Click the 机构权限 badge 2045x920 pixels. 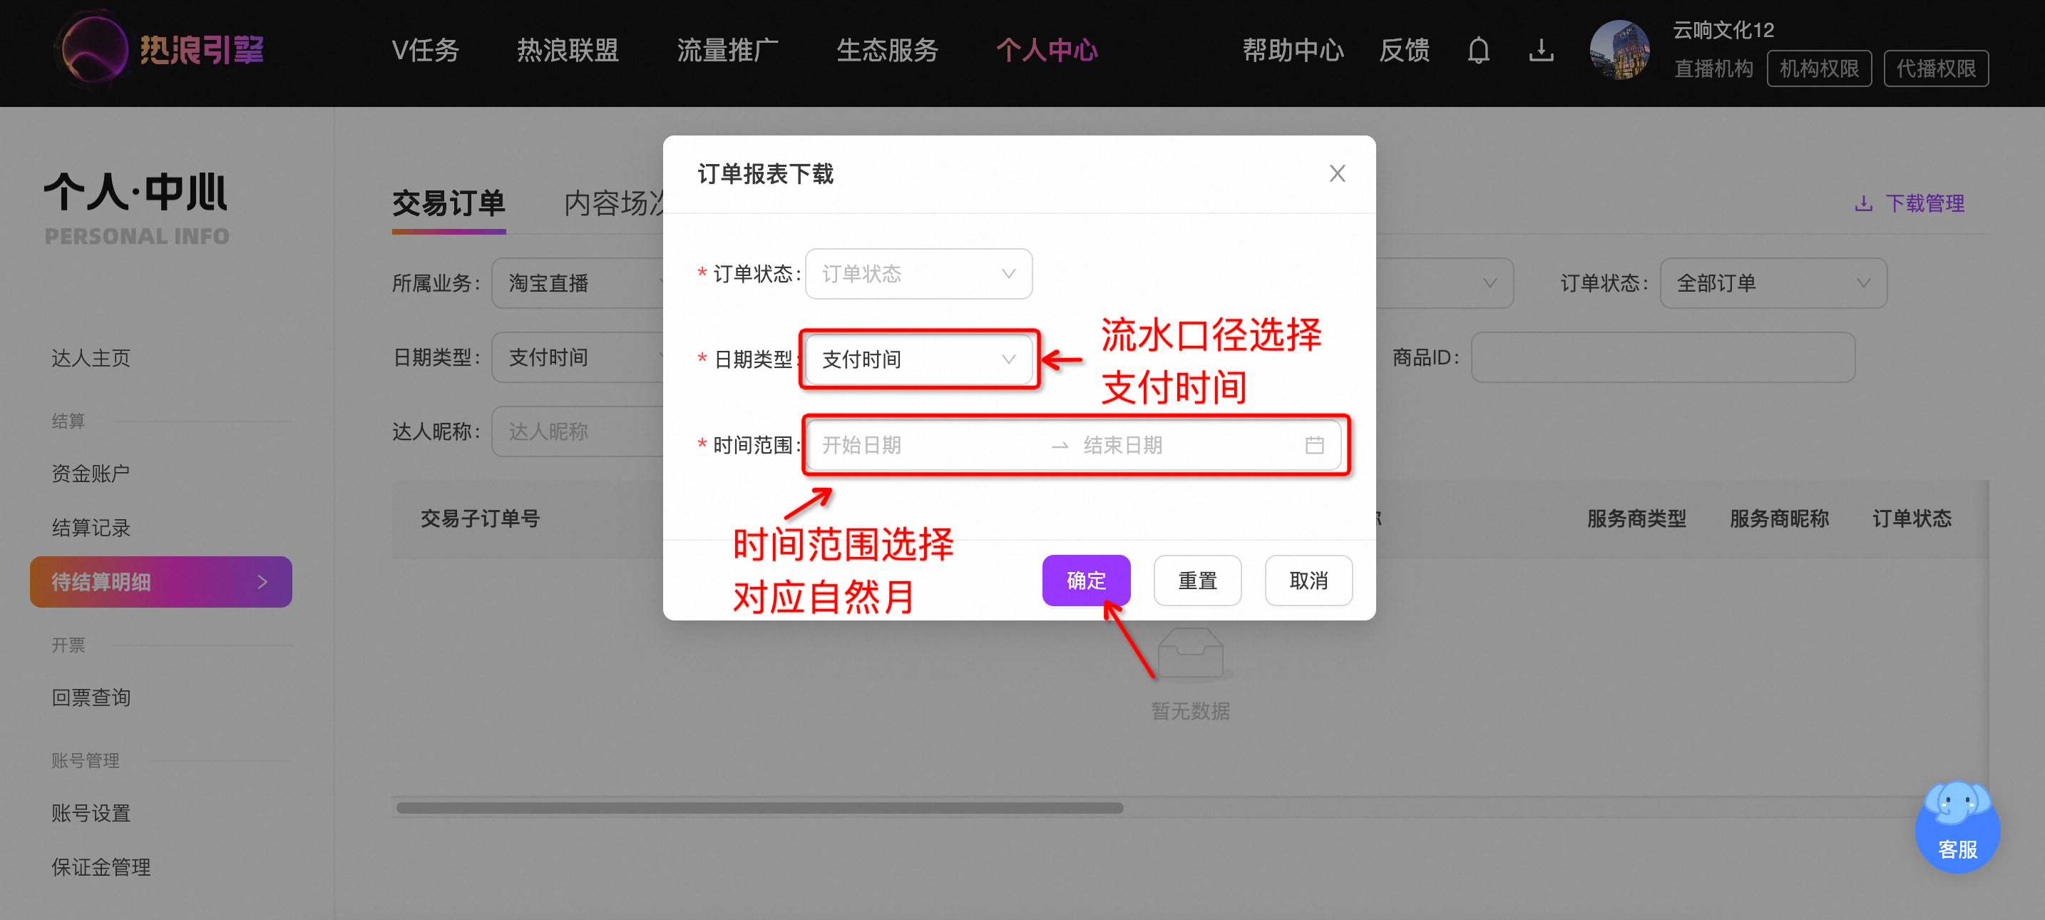1819,69
